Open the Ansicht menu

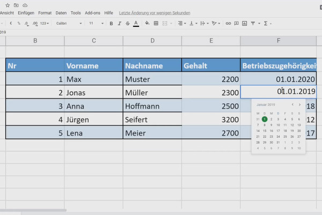click(x=7, y=13)
